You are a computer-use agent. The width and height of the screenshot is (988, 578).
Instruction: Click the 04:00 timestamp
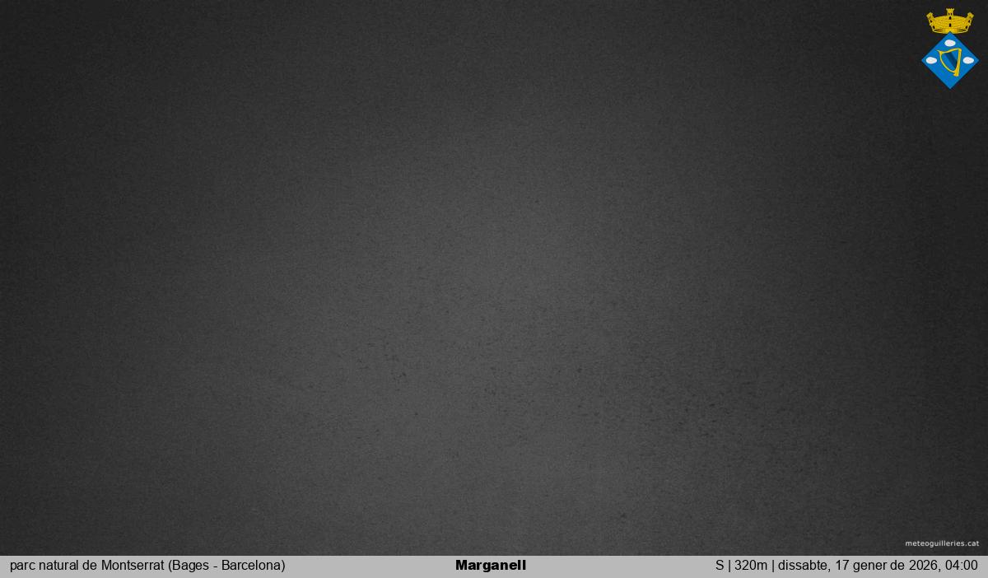pyautogui.click(x=961, y=566)
